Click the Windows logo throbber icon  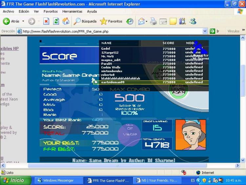coord(240,11)
